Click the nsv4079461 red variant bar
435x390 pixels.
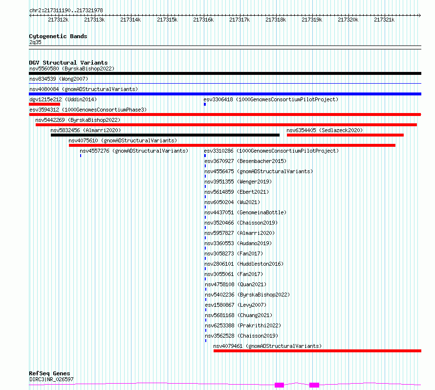click(317, 351)
